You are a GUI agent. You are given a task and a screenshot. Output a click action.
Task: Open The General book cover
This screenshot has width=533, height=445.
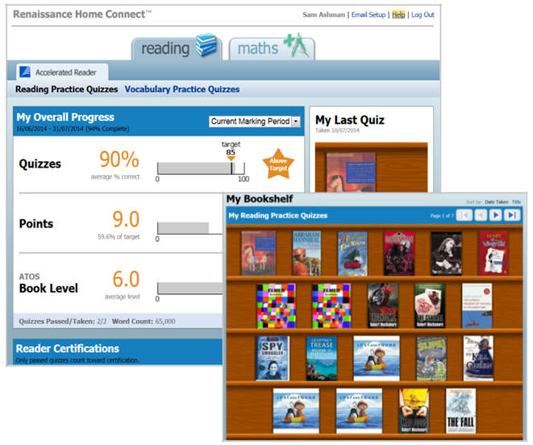[430, 306]
